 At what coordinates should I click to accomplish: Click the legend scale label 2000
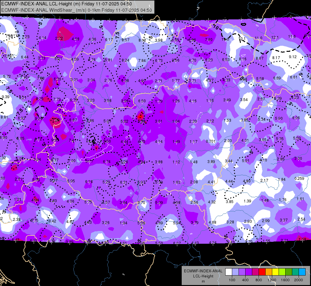click(x=299, y=280)
